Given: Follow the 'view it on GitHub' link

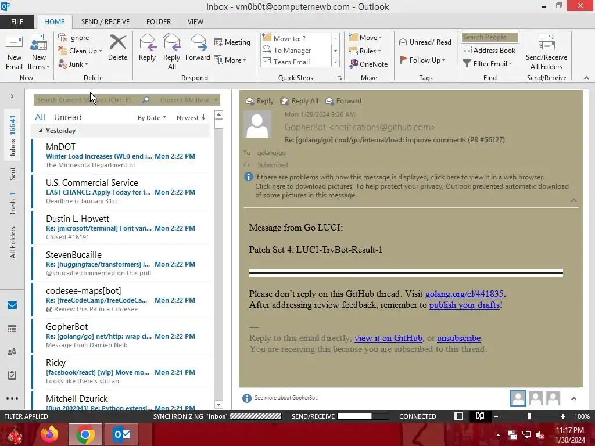Looking at the screenshot, I should coord(388,339).
